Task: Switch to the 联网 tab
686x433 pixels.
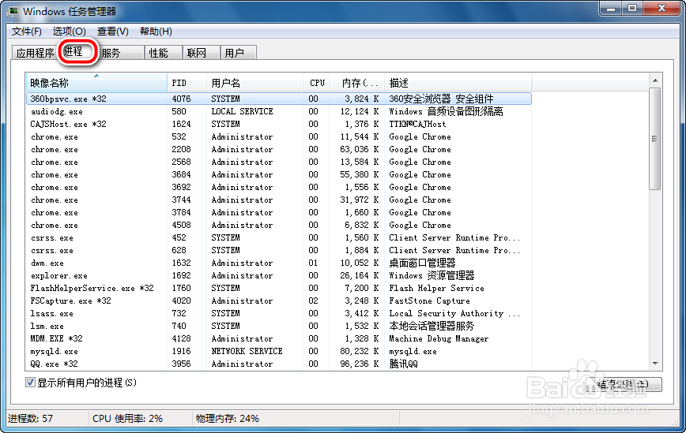Action: point(201,53)
